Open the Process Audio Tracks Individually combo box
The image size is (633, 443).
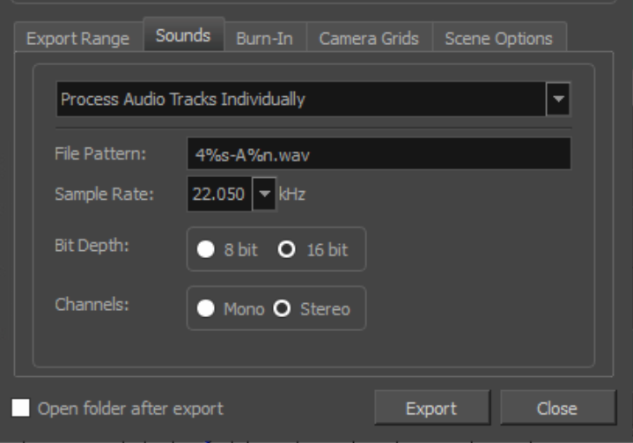pyautogui.click(x=313, y=100)
